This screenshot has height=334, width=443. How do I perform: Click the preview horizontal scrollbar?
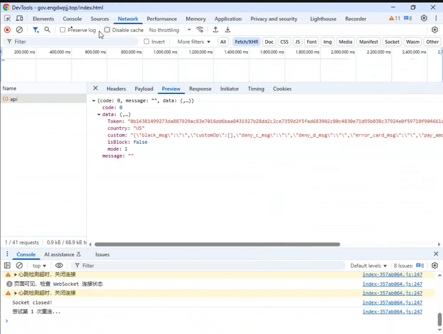(217, 244)
